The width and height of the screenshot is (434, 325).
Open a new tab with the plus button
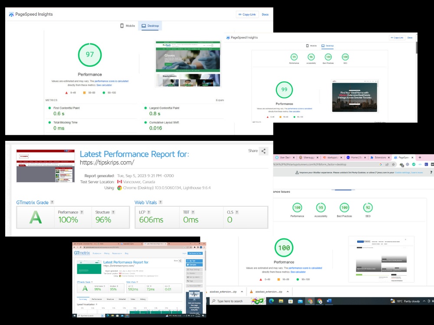click(x=420, y=158)
